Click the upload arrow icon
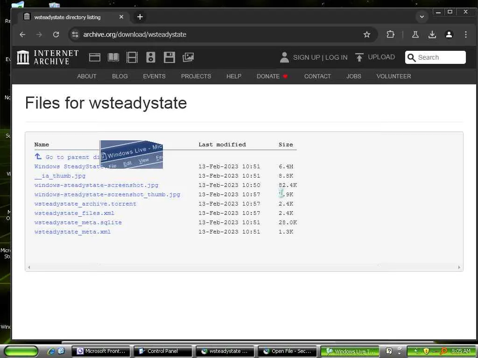Screen dimensions: 478x358 [359, 57]
